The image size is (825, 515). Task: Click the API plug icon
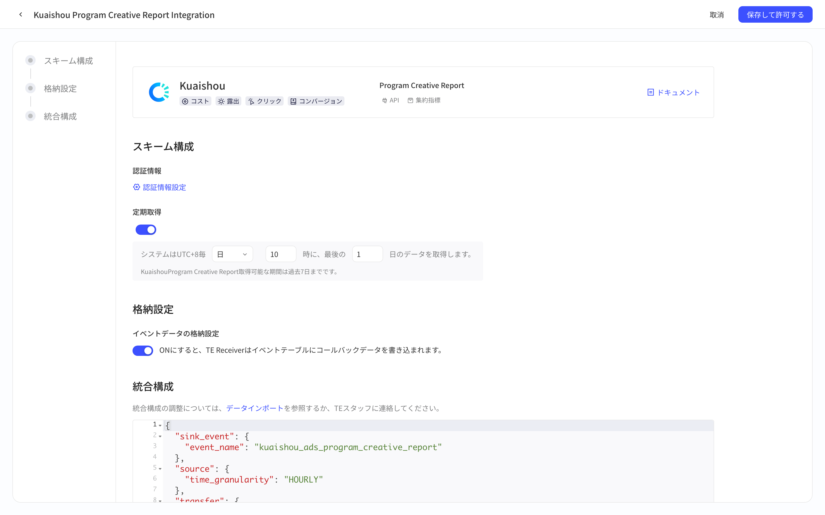tap(385, 100)
